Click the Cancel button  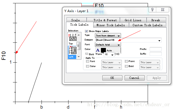coord(134,78)
